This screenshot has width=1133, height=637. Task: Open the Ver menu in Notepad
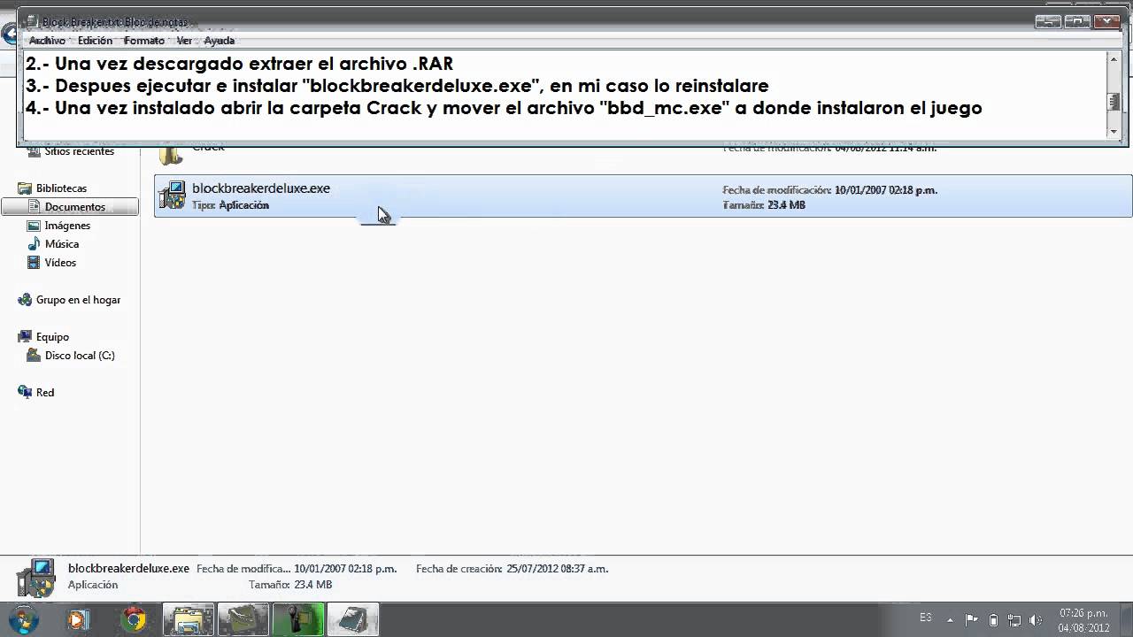point(184,41)
